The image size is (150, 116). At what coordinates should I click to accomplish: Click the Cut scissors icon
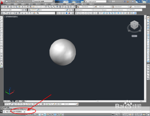pyautogui.click(x=22, y=7)
